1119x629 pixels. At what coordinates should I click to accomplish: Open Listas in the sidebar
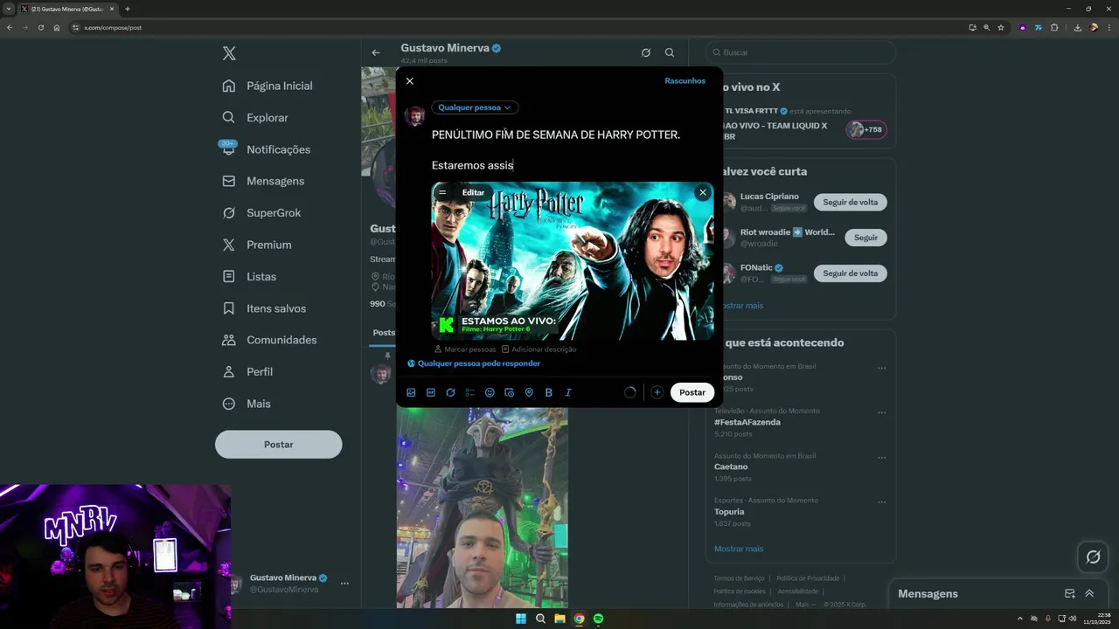point(249,276)
